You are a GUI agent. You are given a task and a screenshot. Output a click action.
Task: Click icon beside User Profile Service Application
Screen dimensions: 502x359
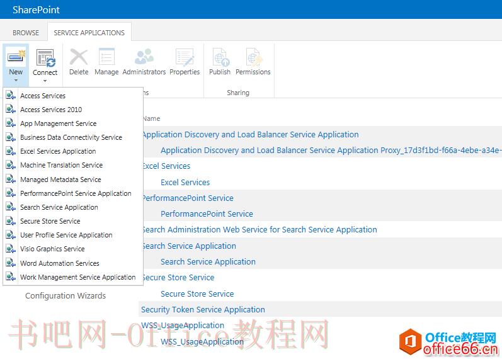click(11, 235)
